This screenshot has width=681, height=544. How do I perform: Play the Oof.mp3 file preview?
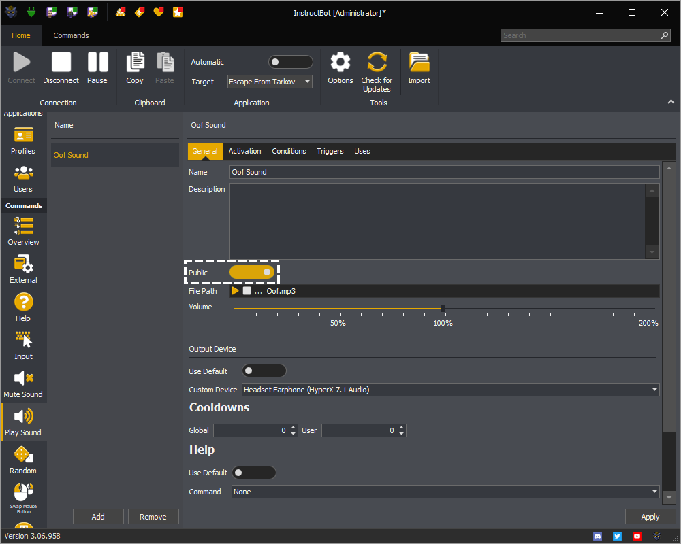coord(235,290)
